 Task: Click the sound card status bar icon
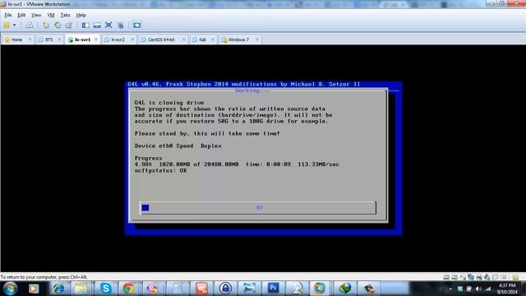coord(487,277)
